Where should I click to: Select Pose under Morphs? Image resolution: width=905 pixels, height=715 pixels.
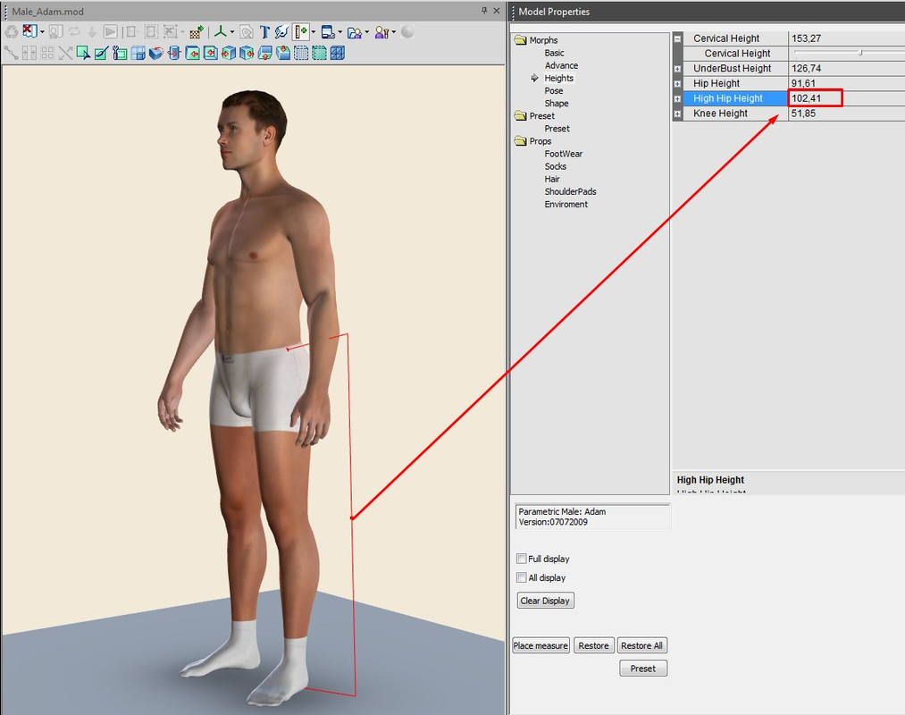coord(554,90)
